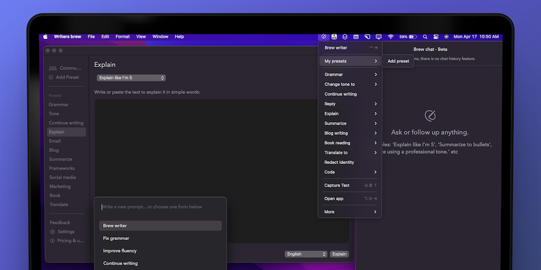Select Summarize preset in the sidebar
This screenshot has height=270, width=541.
pos(61,159)
